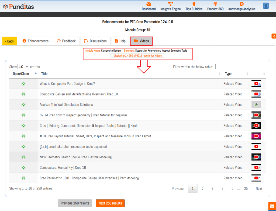Expand the 'Composites: Manual Ply | Creo 10' row

(x=23, y=167)
